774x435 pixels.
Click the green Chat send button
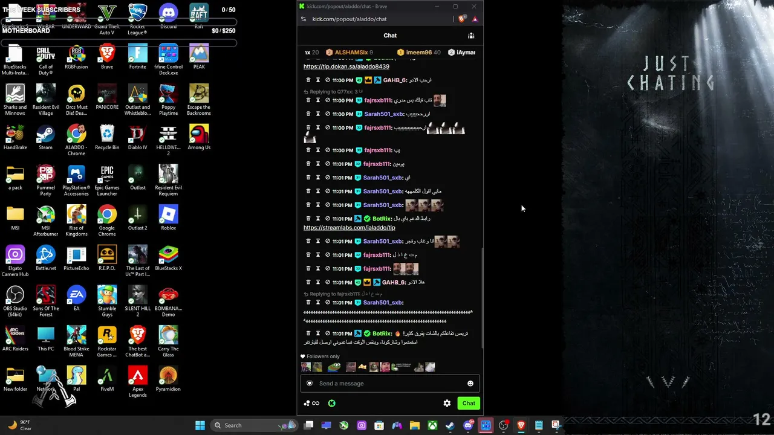pos(469,403)
